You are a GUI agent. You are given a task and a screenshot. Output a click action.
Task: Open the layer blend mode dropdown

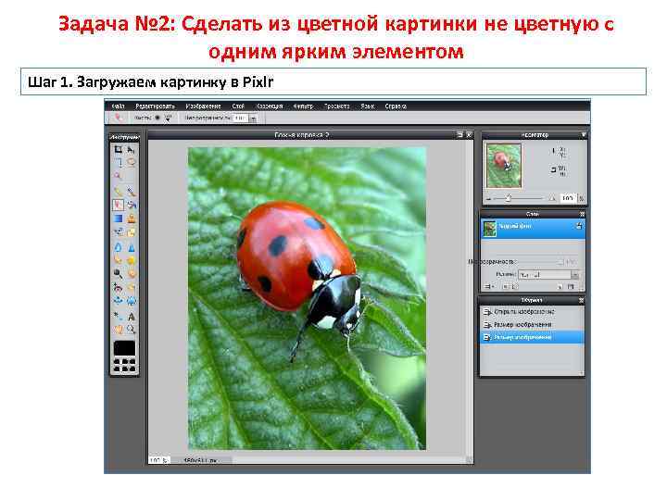(548, 275)
